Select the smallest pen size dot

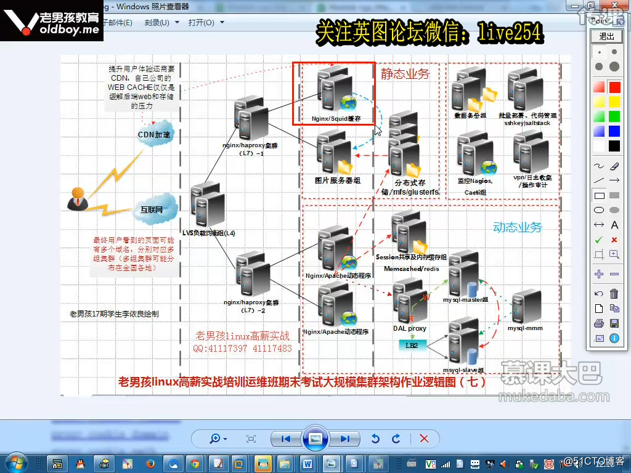599,52
